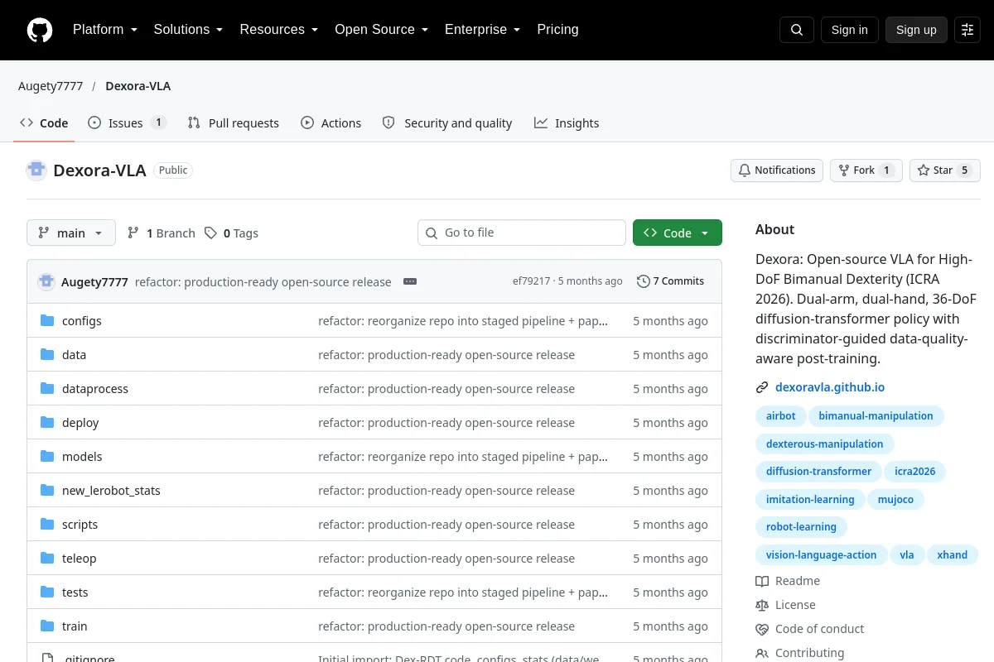Click the deploy folder icon

47,423
